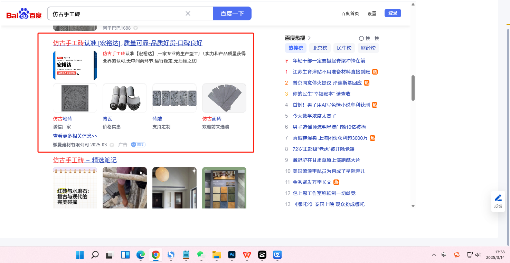This screenshot has height=263, width=510.
Task: Click the page scrollbar up arrow
Action: 413,4
